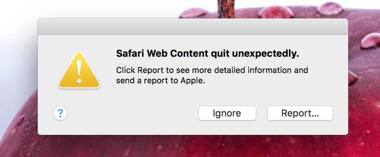Click the 'send a report to Apple' text line
Screen dimensions: 380x157
(160, 81)
